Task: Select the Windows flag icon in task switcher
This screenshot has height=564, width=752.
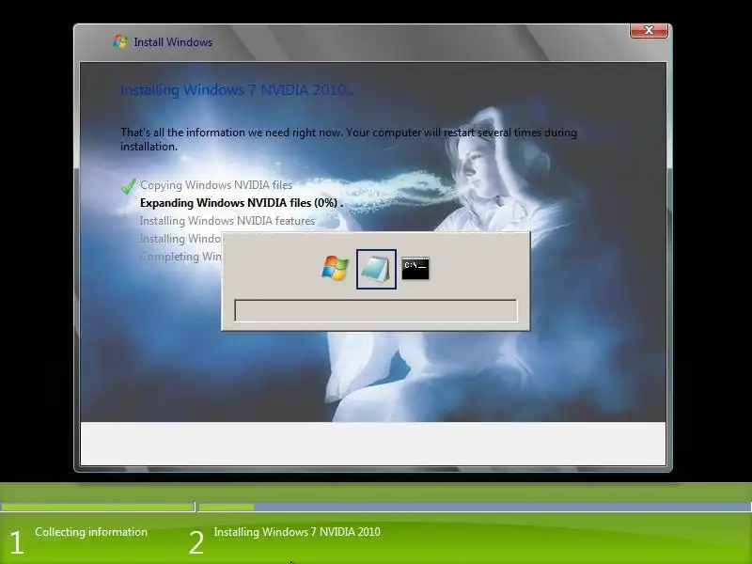Action: (x=336, y=268)
